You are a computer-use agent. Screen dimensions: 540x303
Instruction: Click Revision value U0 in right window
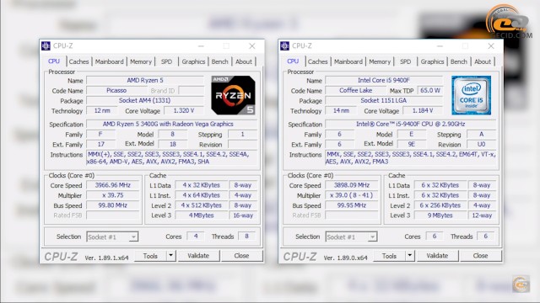point(481,144)
